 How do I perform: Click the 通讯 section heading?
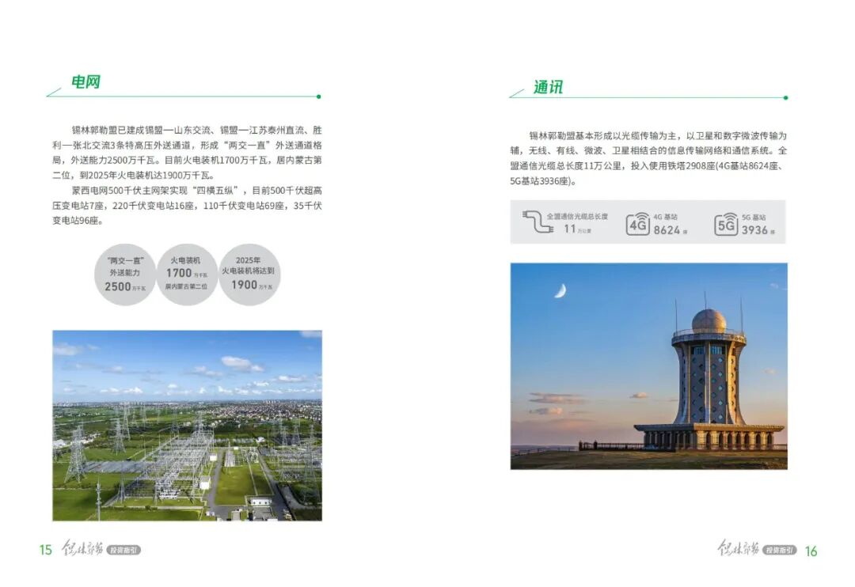point(548,87)
